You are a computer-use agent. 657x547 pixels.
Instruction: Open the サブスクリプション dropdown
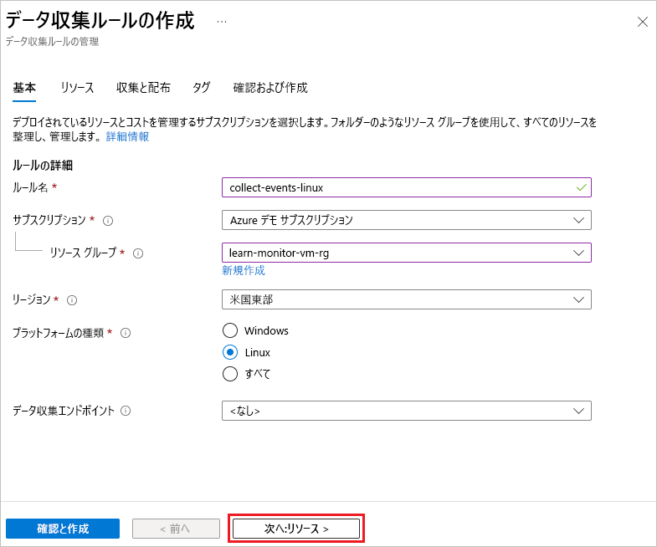[407, 220]
